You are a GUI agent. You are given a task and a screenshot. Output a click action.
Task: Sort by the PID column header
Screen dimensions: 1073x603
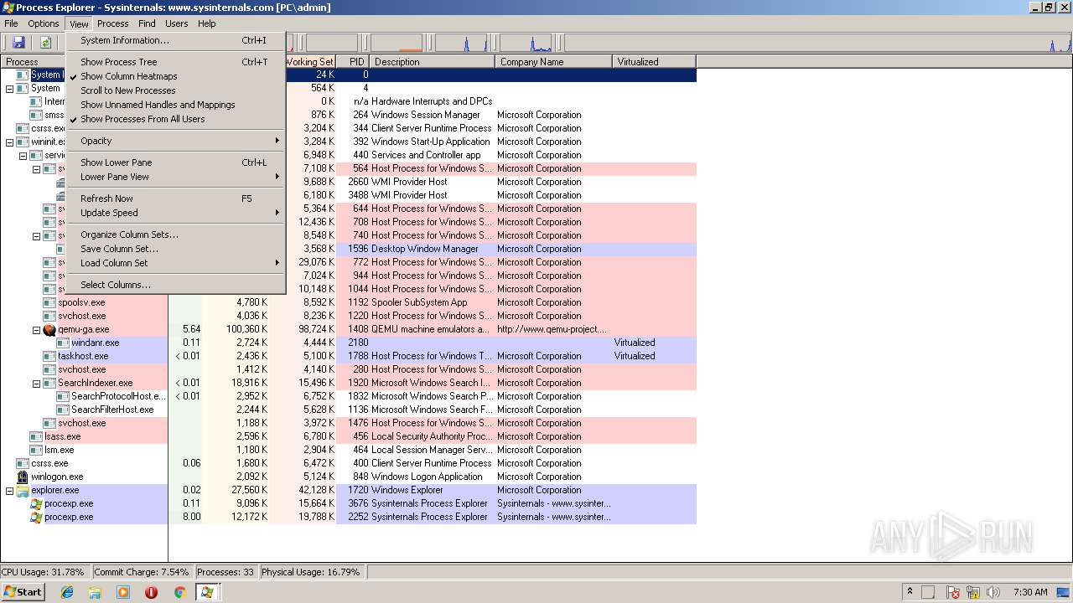pos(353,62)
